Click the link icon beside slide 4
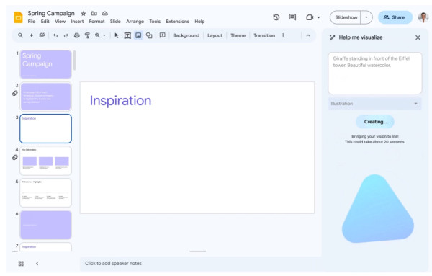 tap(15, 157)
